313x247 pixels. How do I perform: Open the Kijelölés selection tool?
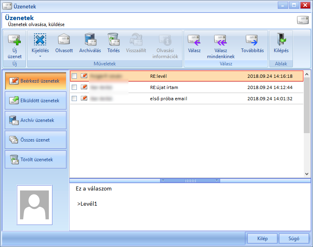(x=40, y=43)
